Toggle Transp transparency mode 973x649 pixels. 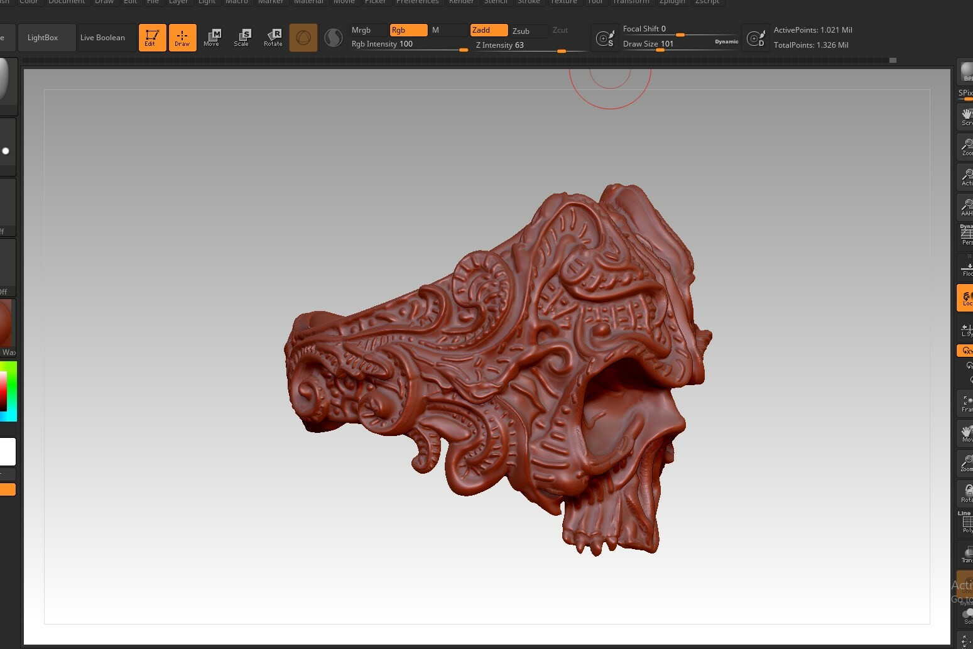pos(966,554)
